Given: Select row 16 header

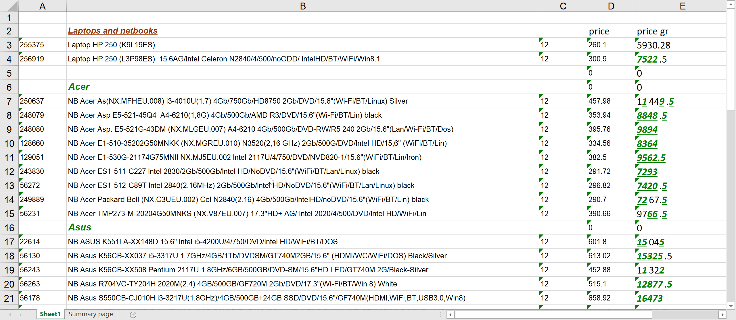Looking at the screenshot, I should 9,228.
